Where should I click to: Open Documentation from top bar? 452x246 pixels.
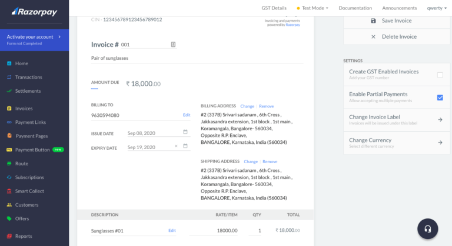pos(355,8)
